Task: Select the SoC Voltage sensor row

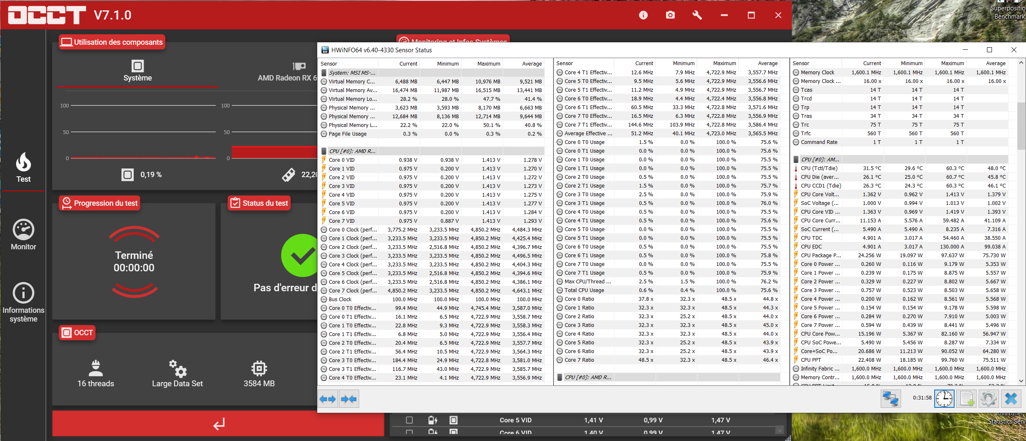Action: pyautogui.click(x=900, y=203)
